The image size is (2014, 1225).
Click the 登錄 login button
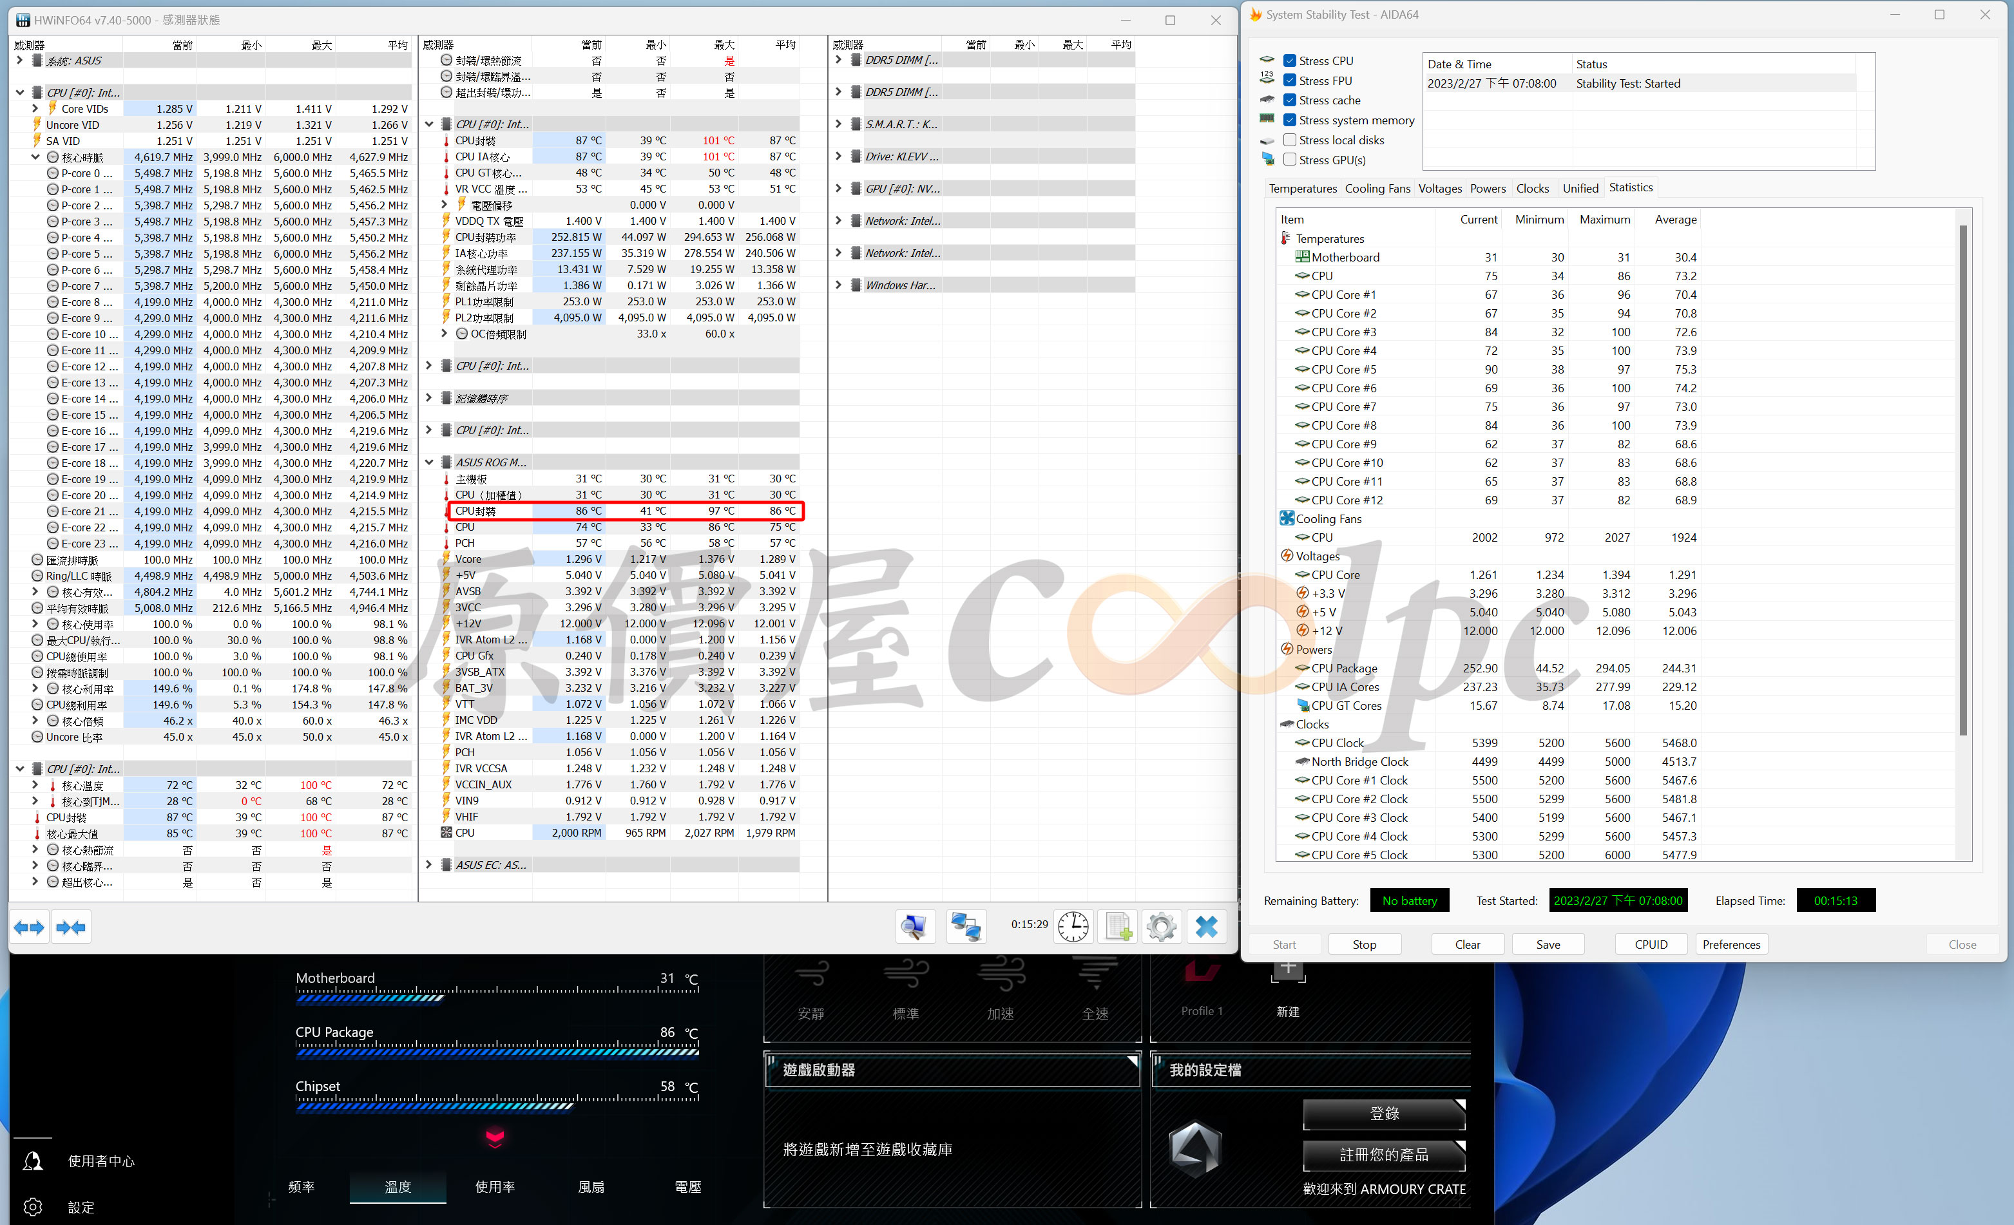(x=1384, y=1113)
